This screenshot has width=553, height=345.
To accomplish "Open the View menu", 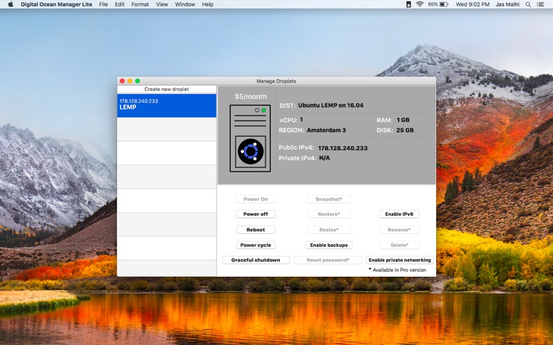I will coord(162,4).
